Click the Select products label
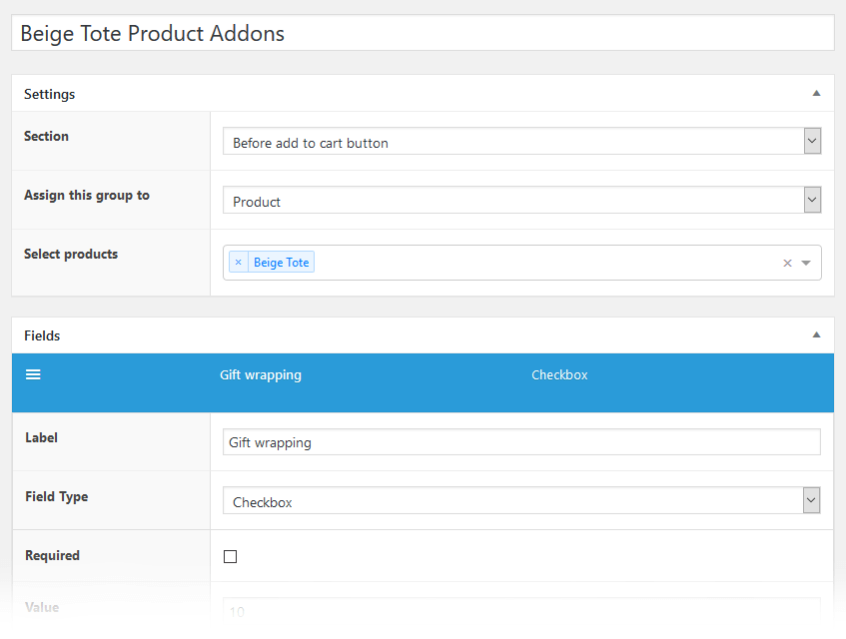 tap(71, 254)
